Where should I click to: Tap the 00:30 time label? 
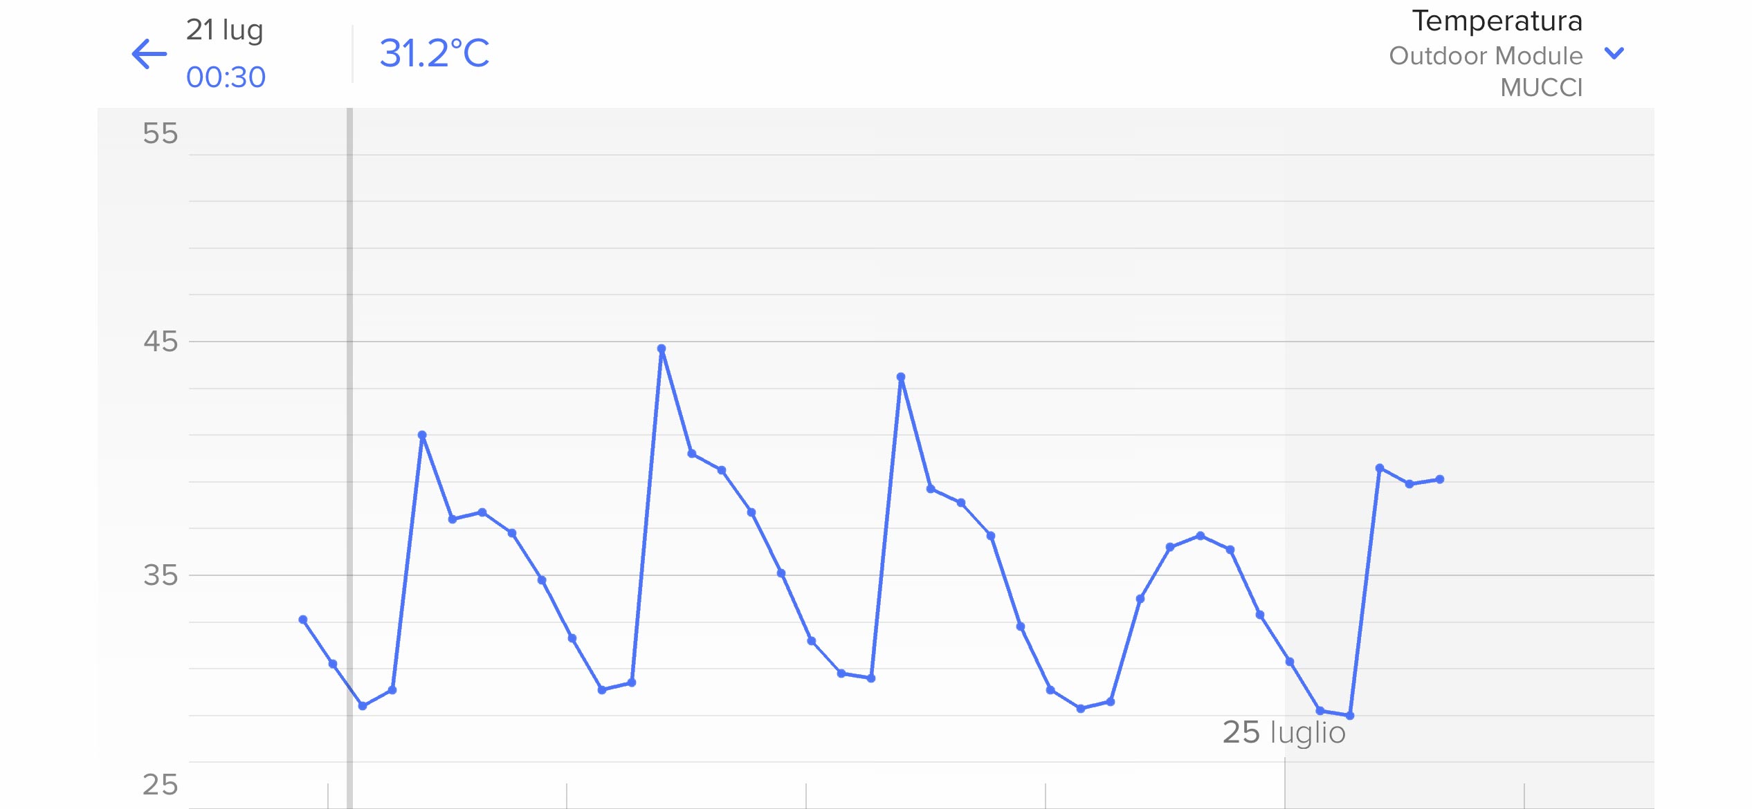tap(226, 77)
